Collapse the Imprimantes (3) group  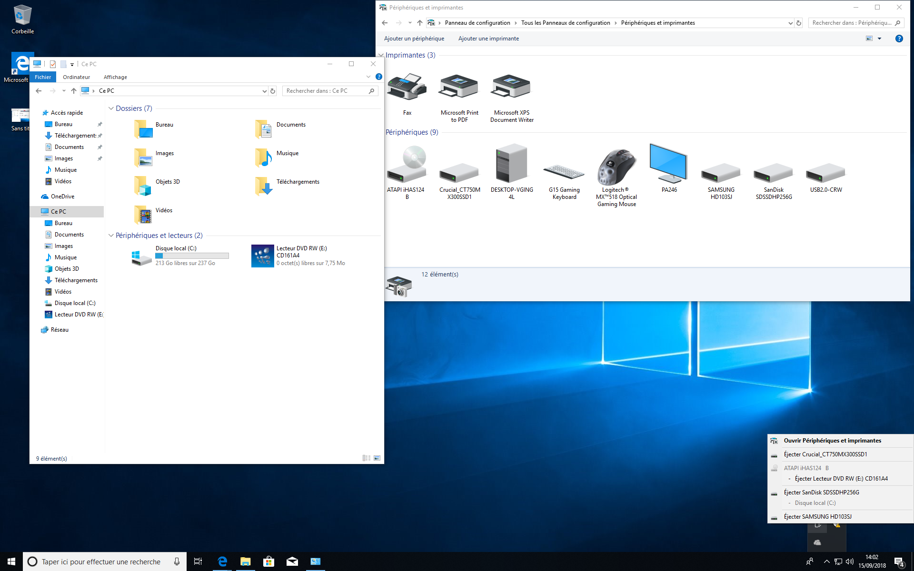pos(381,56)
